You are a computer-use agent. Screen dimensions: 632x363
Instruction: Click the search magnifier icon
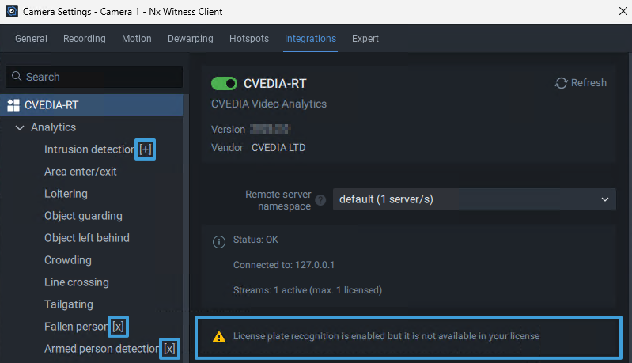16,77
